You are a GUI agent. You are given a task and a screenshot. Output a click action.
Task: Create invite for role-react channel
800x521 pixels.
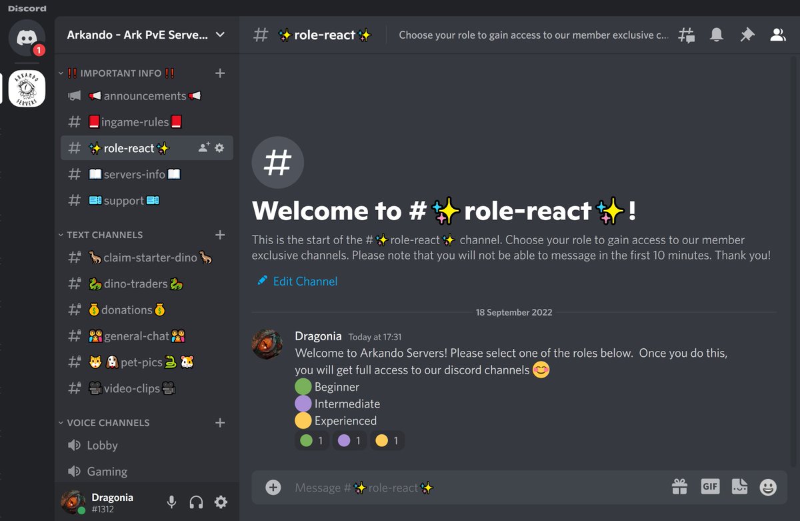coord(204,148)
